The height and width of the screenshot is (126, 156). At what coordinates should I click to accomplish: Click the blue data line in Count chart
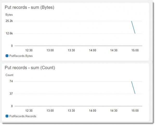133,88
